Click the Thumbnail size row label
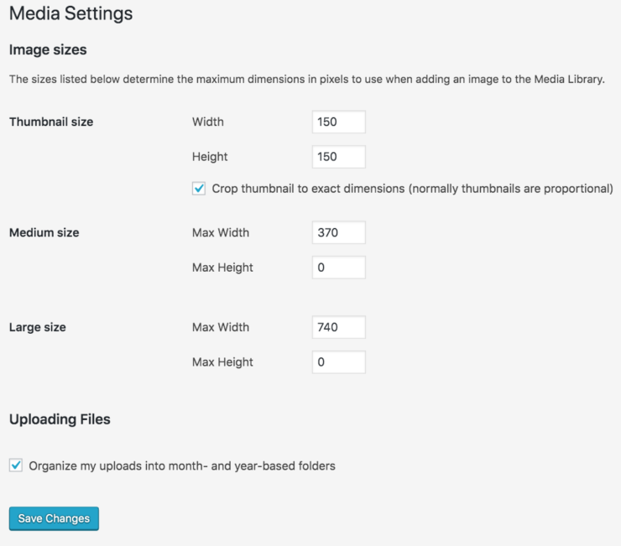The width and height of the screenshot is (621, 546). click(51, 122)
